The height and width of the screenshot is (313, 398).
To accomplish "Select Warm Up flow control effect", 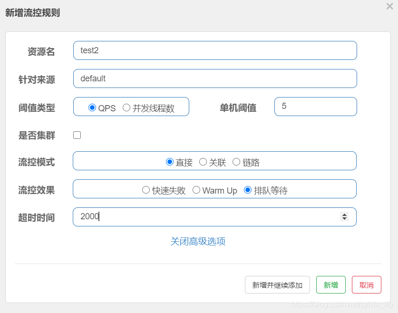I will pyautogui.click(x=196, y=190).
